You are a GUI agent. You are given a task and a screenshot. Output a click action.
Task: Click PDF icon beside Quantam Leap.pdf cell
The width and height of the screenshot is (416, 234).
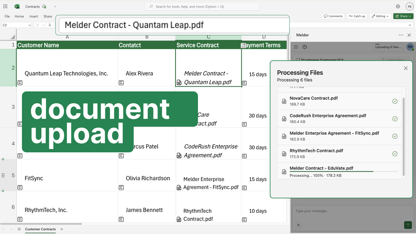coord(179,82)
